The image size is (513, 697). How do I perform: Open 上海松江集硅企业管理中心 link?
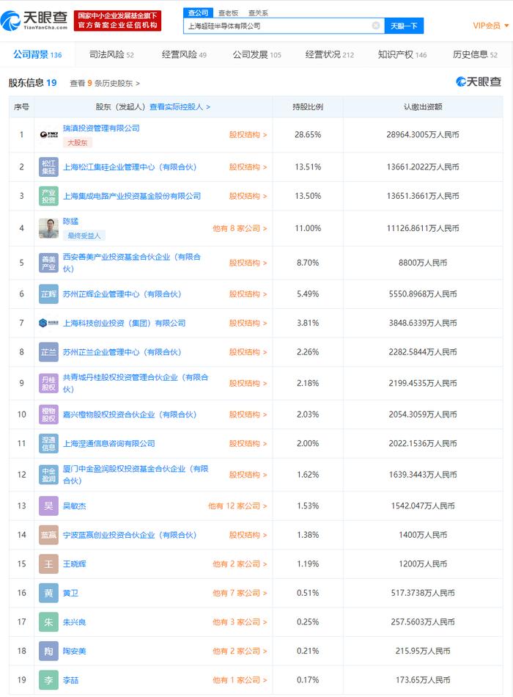coord(130,167)
